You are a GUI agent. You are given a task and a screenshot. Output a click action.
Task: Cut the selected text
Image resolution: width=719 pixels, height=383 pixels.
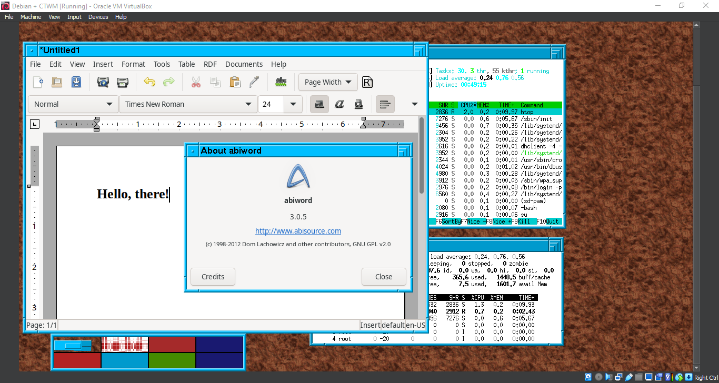[196, 82]
